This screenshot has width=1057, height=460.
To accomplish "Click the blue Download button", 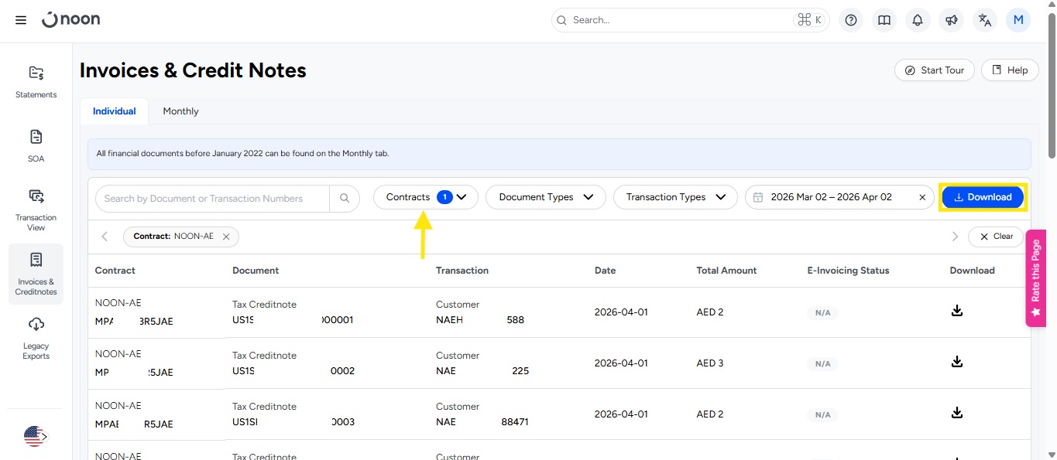I will tap(983, 197).
